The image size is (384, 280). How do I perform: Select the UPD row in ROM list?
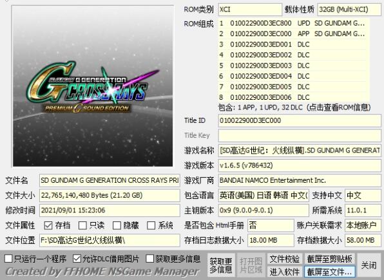pyautogui.click(x=293, y=23)
